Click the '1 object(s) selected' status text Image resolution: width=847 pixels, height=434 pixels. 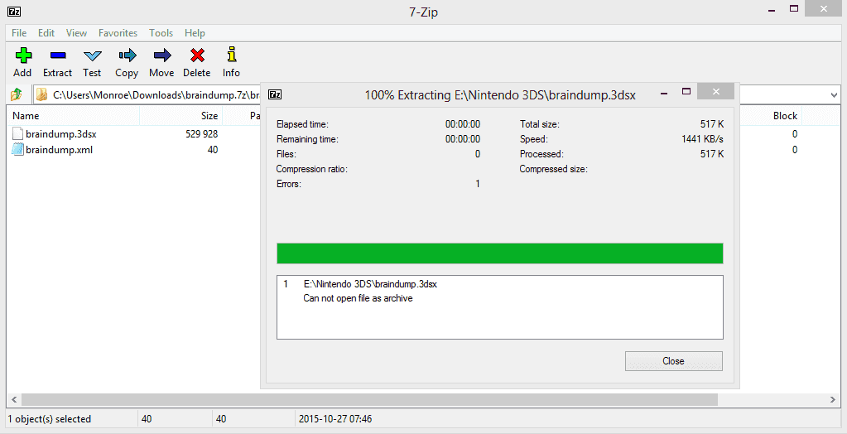pyautogui.click(x=49, y=419)
